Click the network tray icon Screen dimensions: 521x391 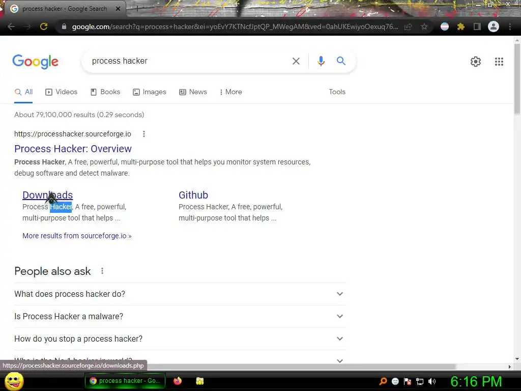pos(420,381)
